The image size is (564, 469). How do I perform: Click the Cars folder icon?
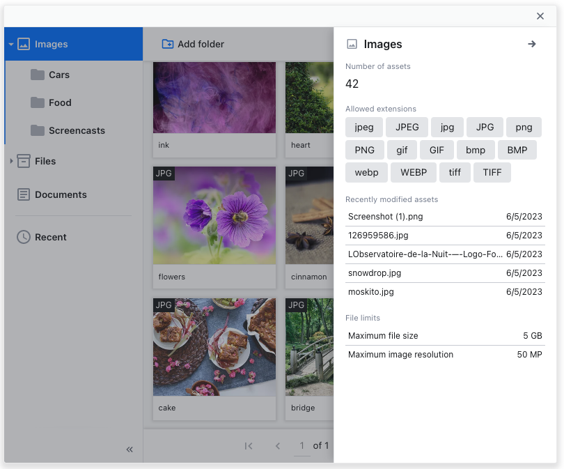(x=38, y=75)
